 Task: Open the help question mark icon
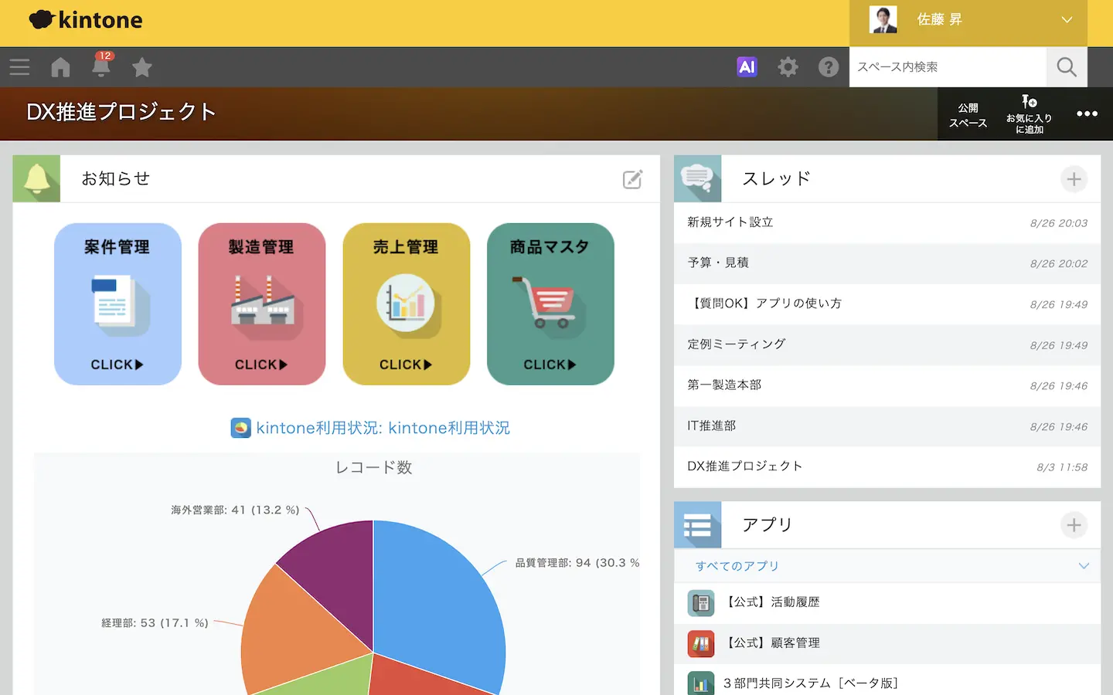pyautogui.click(x=829, y=67)
